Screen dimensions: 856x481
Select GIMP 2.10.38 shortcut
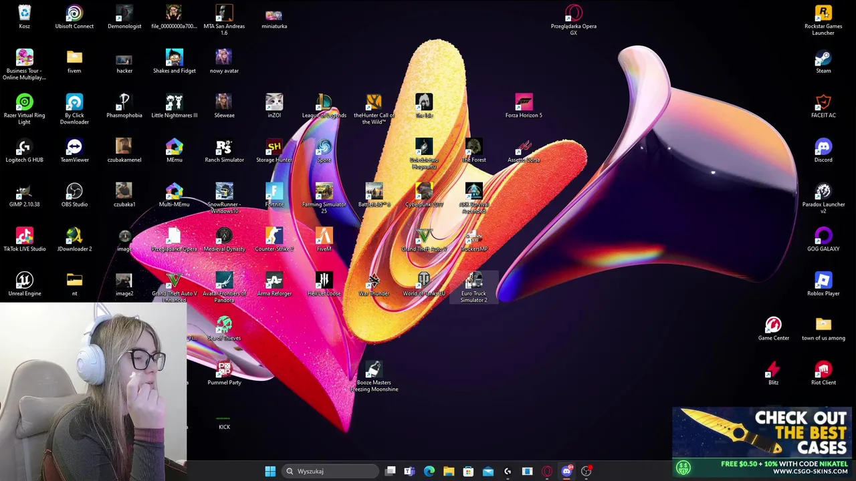[24, 196]
